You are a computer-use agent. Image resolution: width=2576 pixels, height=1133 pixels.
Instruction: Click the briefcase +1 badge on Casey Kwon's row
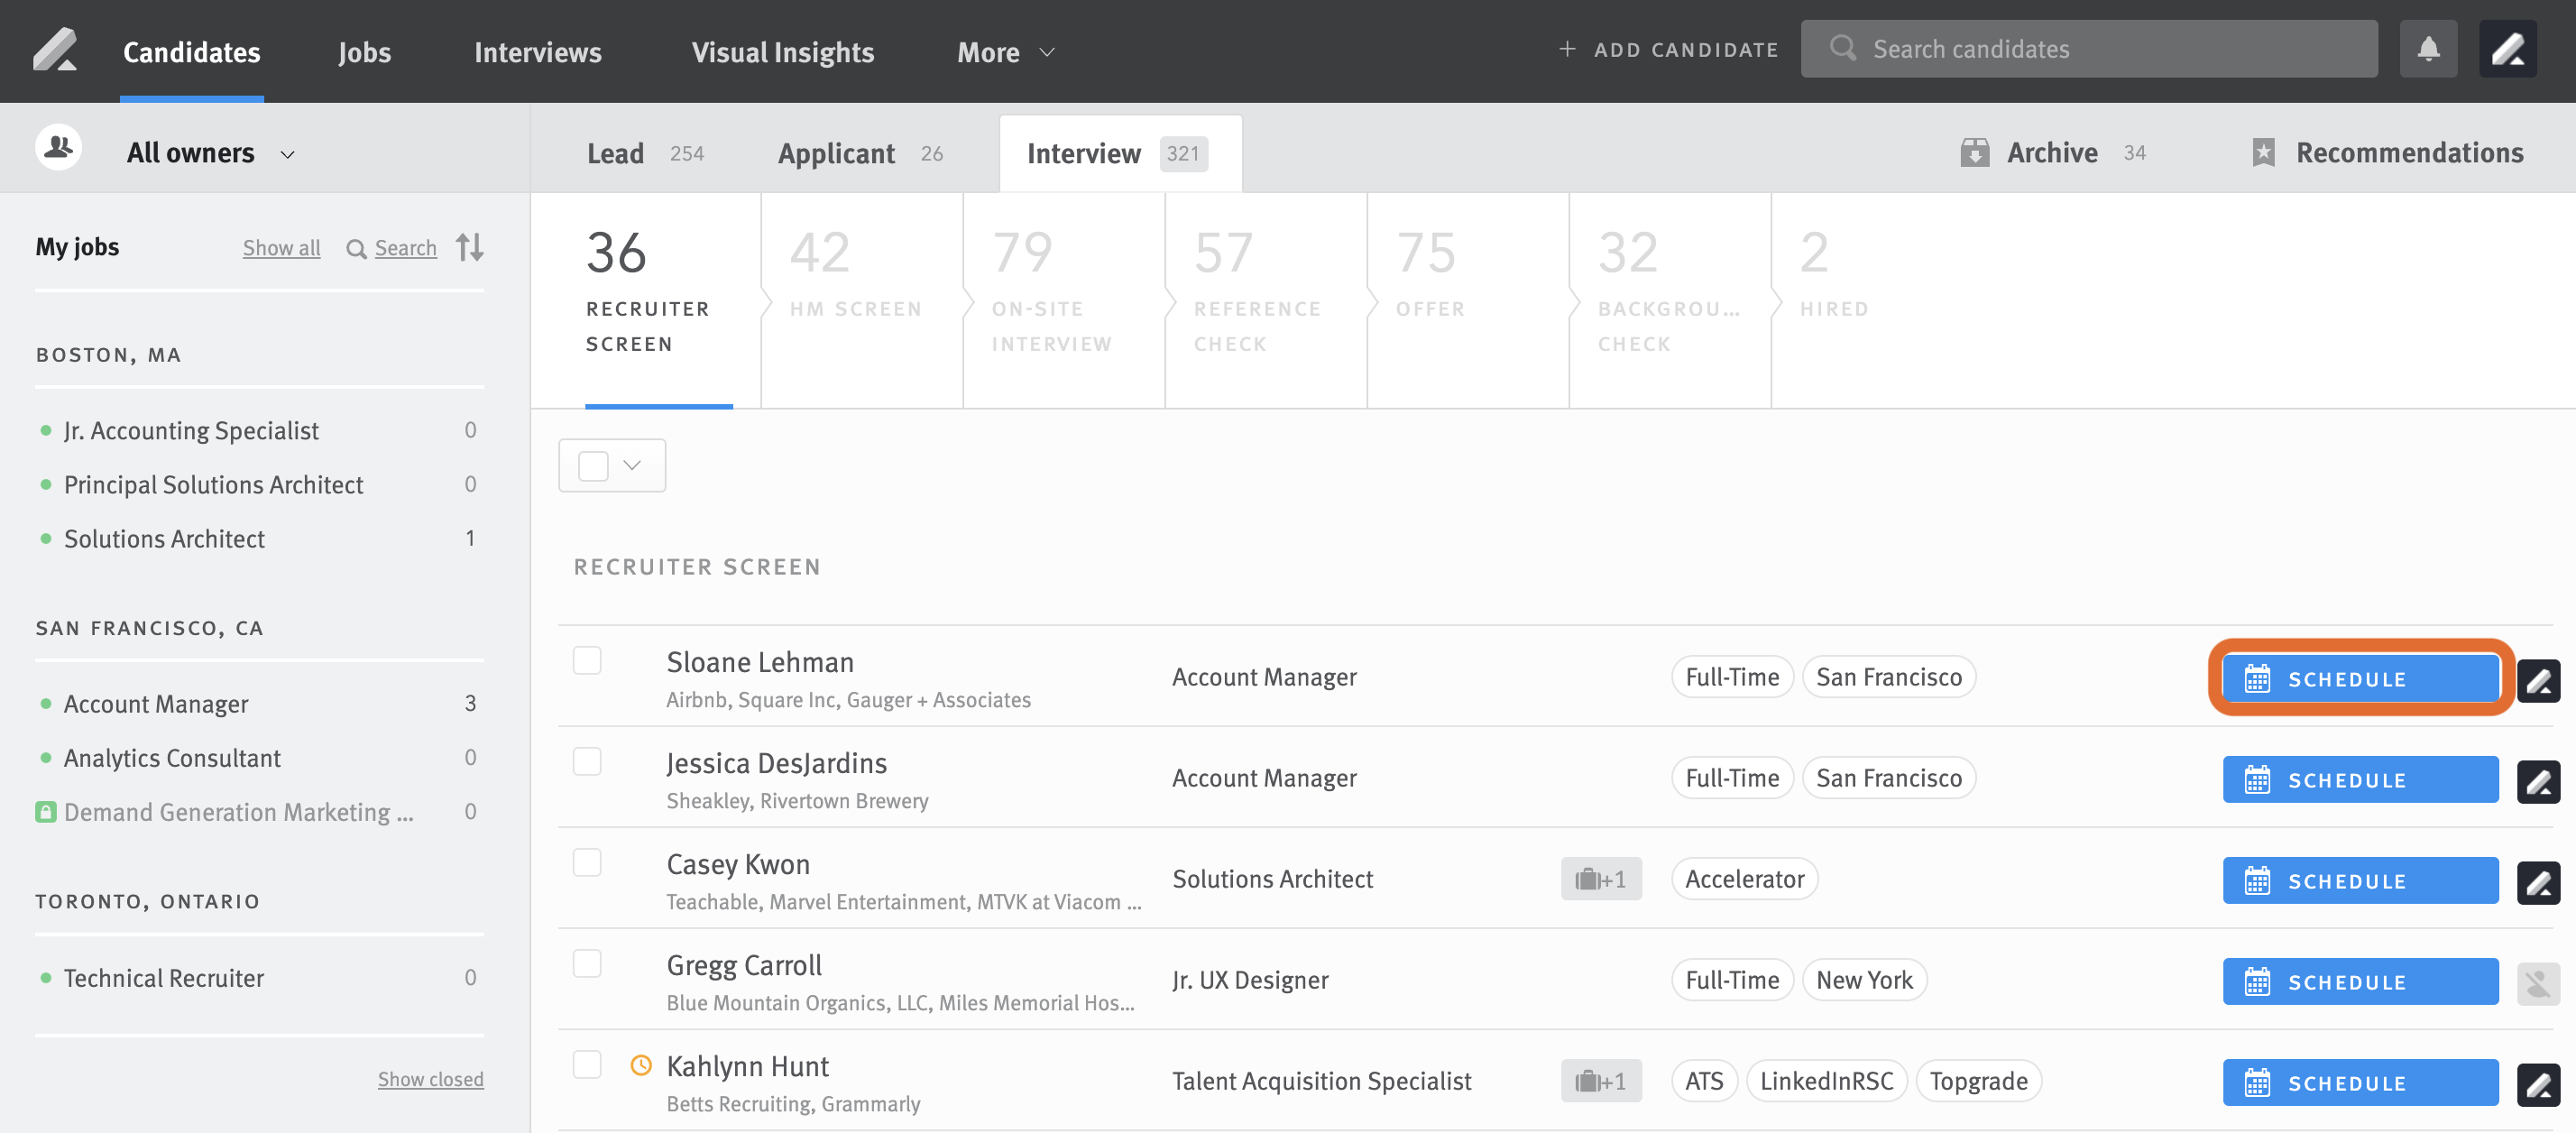click(x=1601, y=878)
